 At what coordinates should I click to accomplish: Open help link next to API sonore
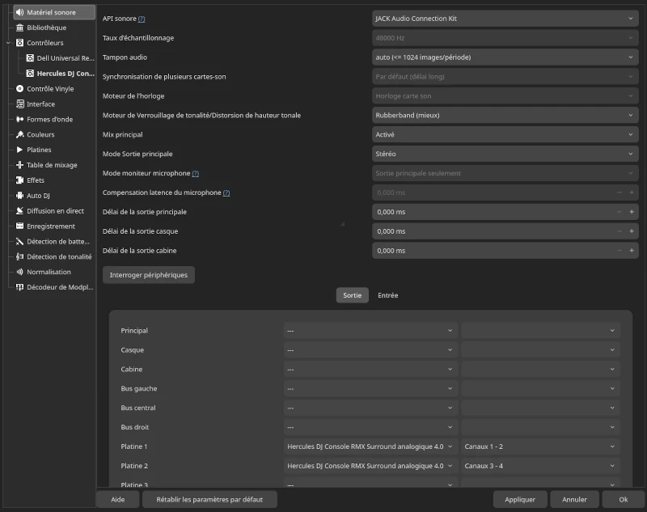tap(142, 19)
